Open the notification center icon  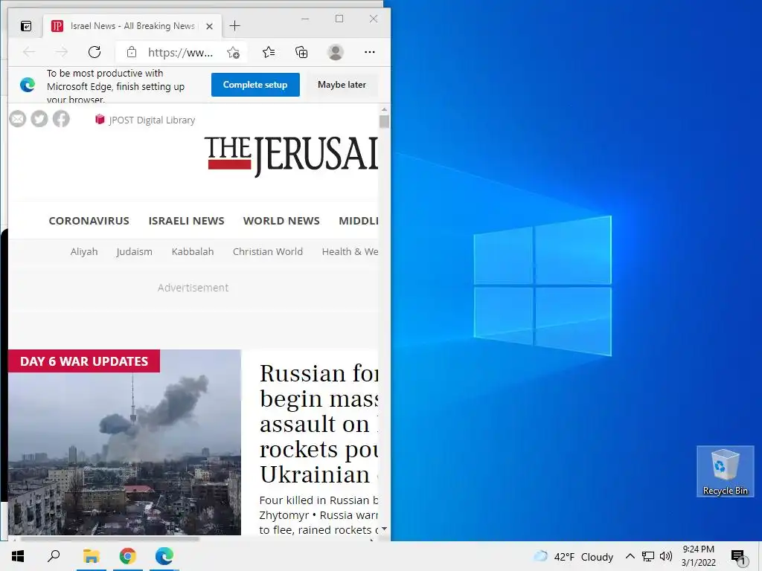click(739, 557)
